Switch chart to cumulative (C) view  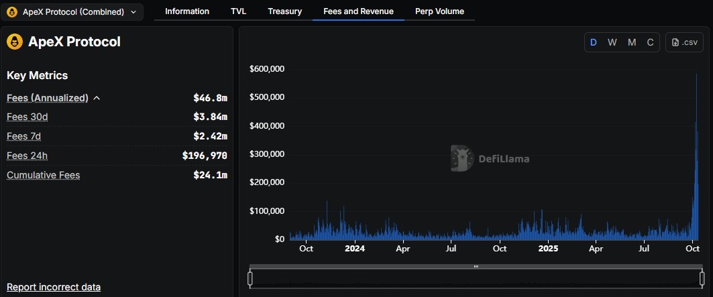650,42
